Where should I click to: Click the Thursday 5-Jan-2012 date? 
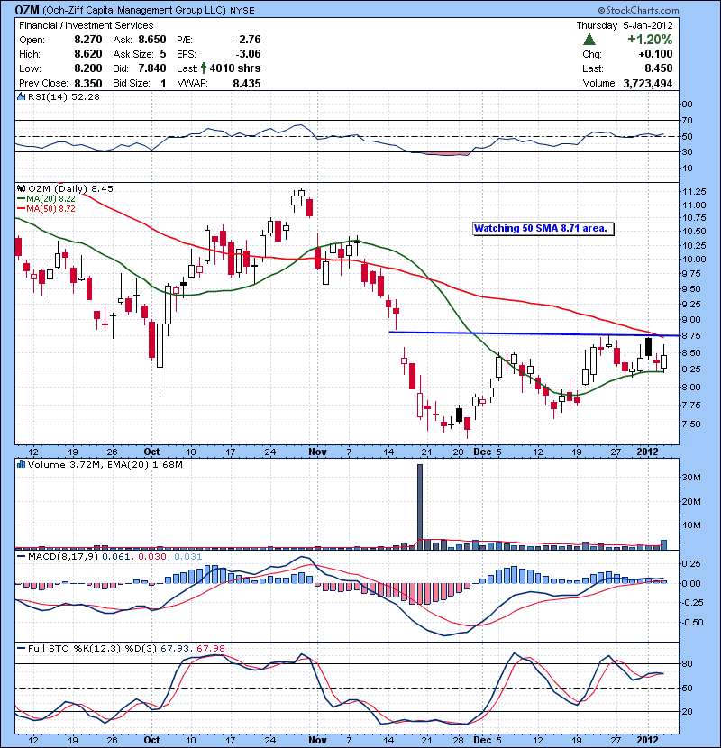625,25
